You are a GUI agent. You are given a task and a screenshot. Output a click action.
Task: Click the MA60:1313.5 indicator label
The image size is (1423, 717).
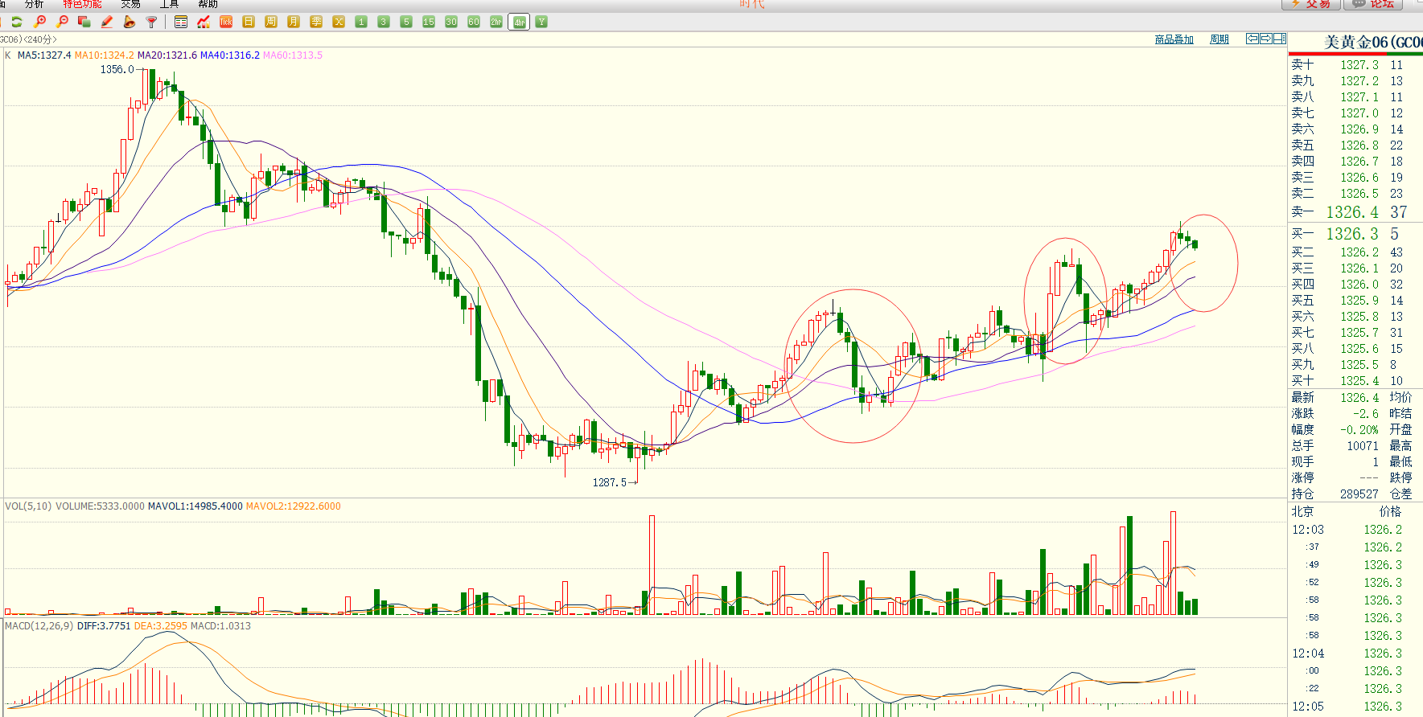[x=293, y=55]
